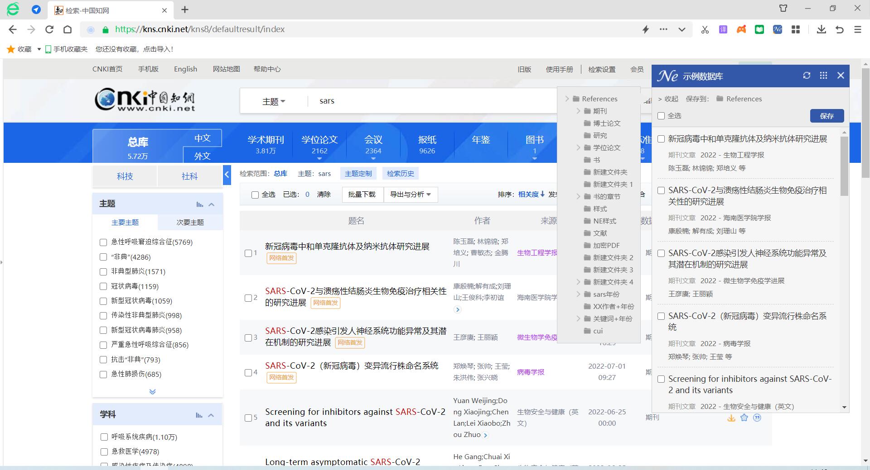Open the 帮助中心 link in the top navigation
The height and width of the screenshot is (470, 870).
267,69
